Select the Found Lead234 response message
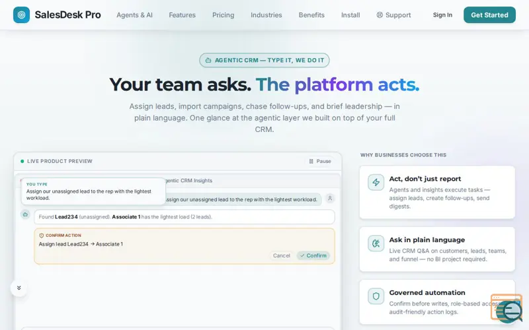The width and height of the screenshot is (529, 330). [x=184, y=217]
